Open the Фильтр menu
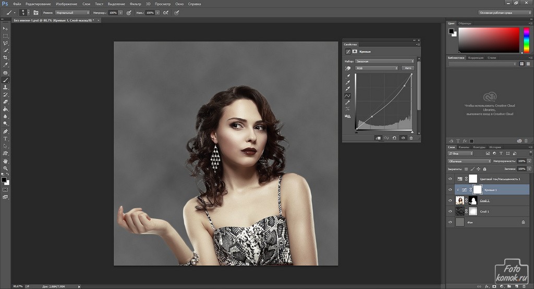The width and height of the screenshot is (534, 289). pyautogui.click(x=135, y=4)
